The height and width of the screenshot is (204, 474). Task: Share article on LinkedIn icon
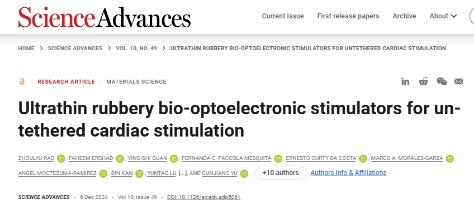point(405,81)
